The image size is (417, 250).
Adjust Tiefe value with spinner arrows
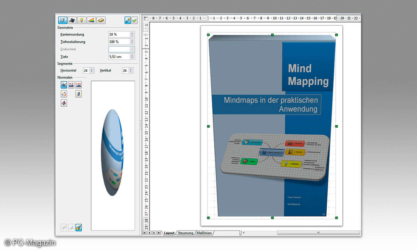click(x=132, y=57)
